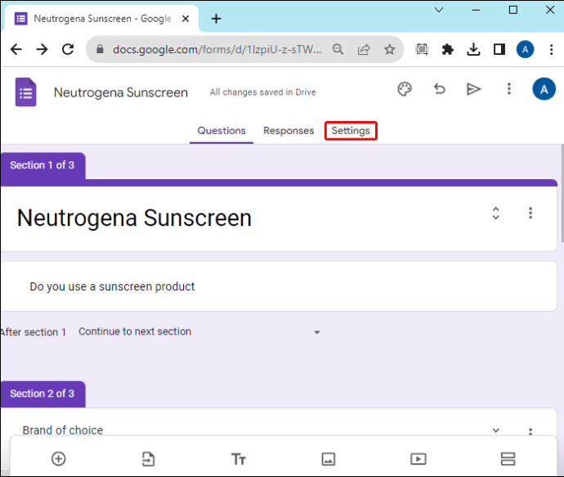Add a video to the form
Screen dimensions: 564x477
(418, 459)
